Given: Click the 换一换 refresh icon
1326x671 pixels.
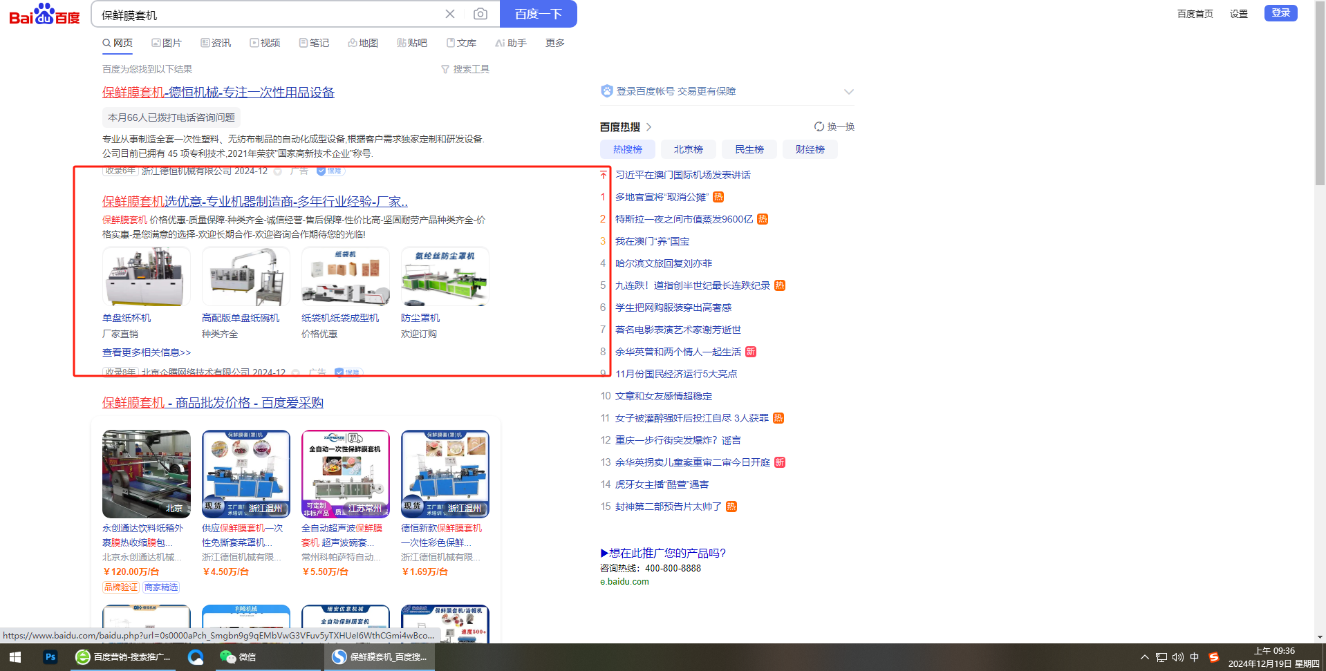Looking at the screenshot, I should click(819, 126).
